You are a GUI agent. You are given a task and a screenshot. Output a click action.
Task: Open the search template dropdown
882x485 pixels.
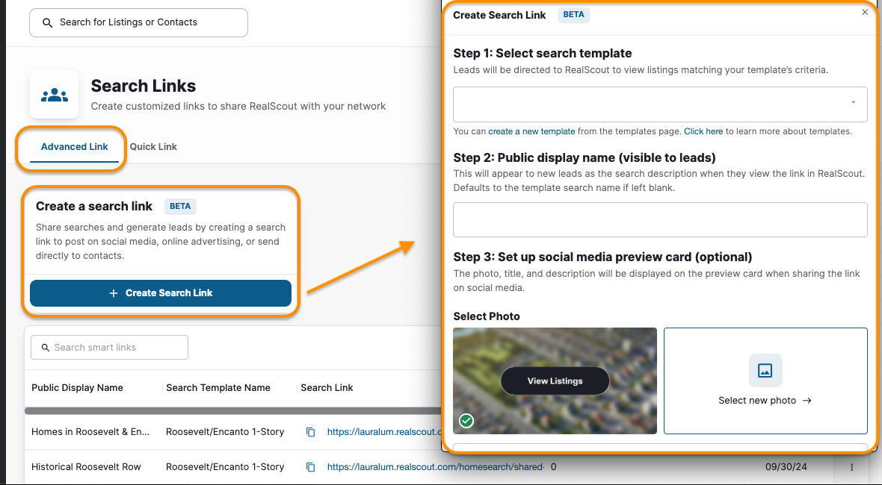(660, 104)
